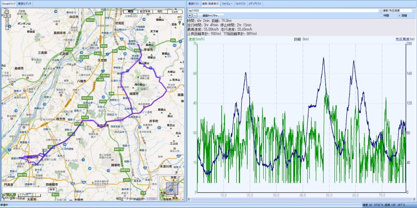This screenshot has height=208, width=417.
Task: Zoom out the map with minus button
Action: click(7, 28)
